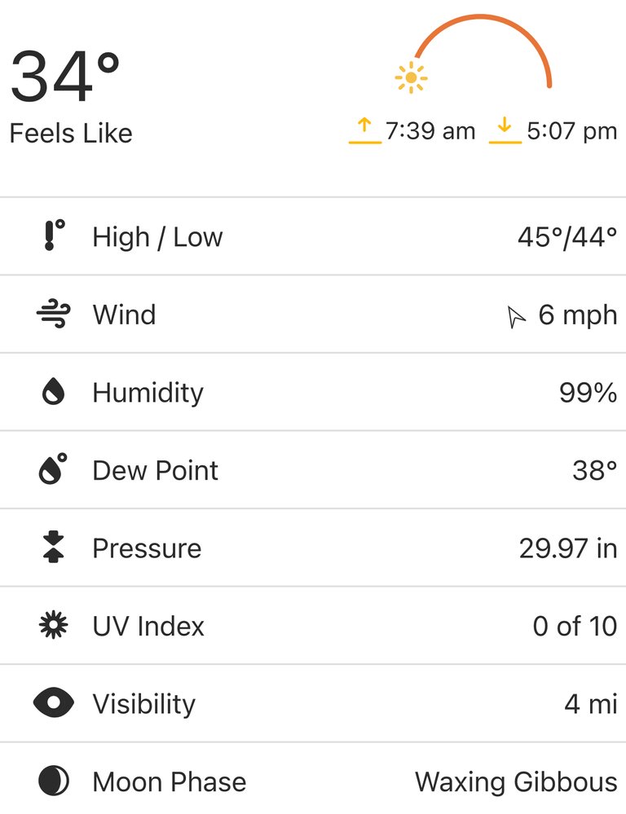Select the Waxing Gibbous text
The image size is (626, 814).
tap(516, 781)
